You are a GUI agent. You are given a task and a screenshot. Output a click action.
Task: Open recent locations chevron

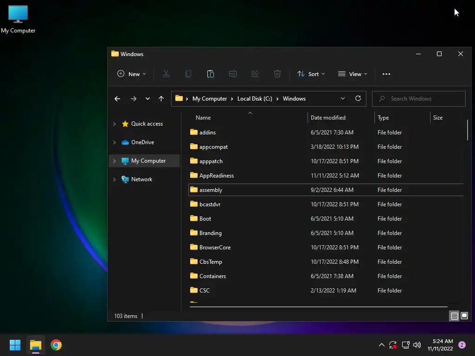[x=148, y=99]
